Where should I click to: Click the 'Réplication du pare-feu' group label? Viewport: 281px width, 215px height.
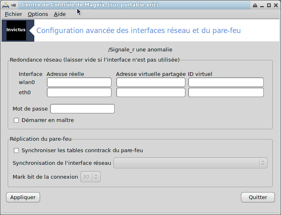(40, 139)
